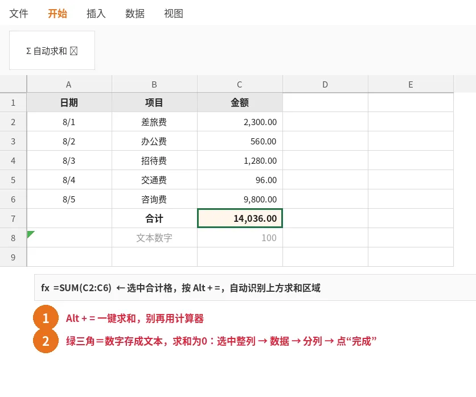Select the 差旅费 cell
The image size is (476, 397).
click(154, 122)
